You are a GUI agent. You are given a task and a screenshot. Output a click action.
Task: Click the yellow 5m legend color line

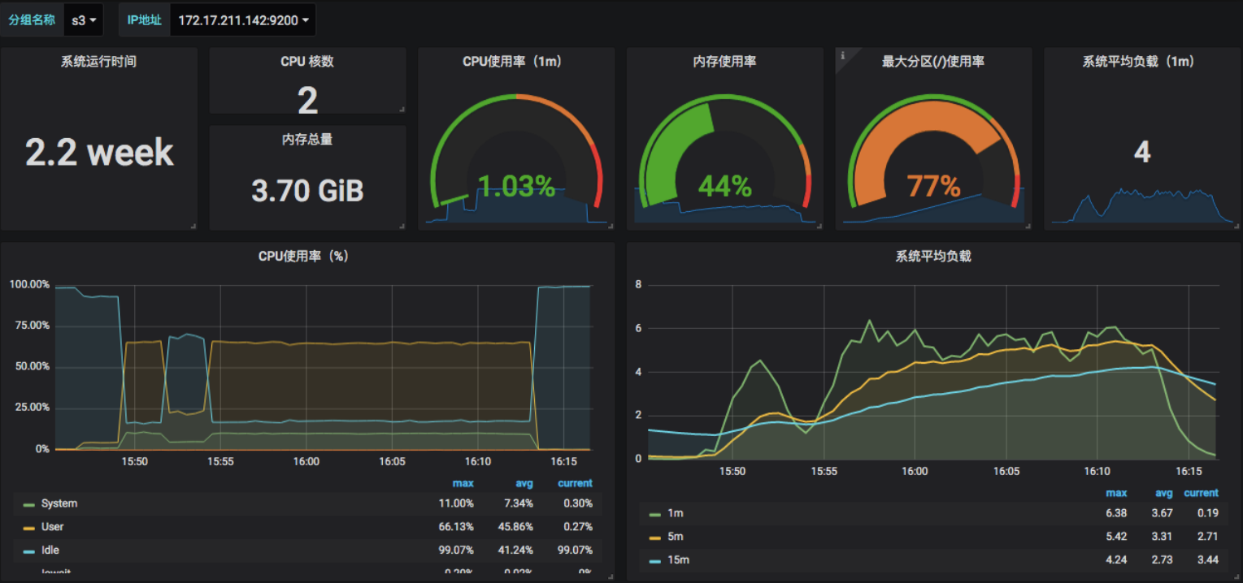tap(655, 538)
